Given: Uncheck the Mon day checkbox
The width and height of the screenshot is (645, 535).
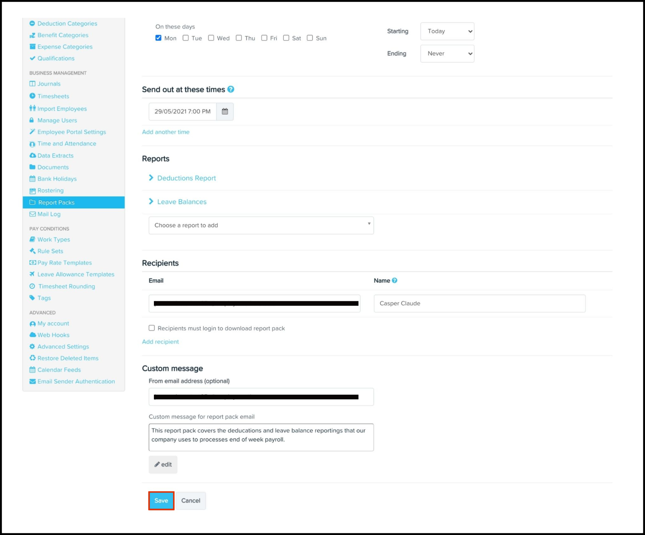Looking at the screenshot, I should pyautogui.click(x=158, y=38).
